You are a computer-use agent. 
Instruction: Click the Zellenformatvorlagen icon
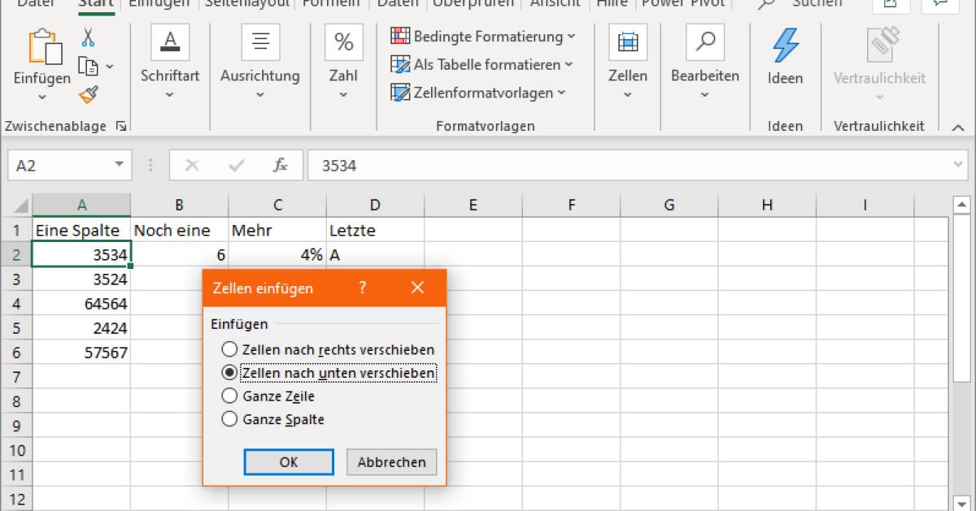tap(400, 93)
